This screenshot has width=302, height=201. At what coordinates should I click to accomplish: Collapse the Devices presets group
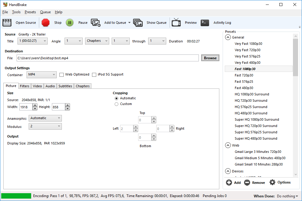(x=228, y=171)
